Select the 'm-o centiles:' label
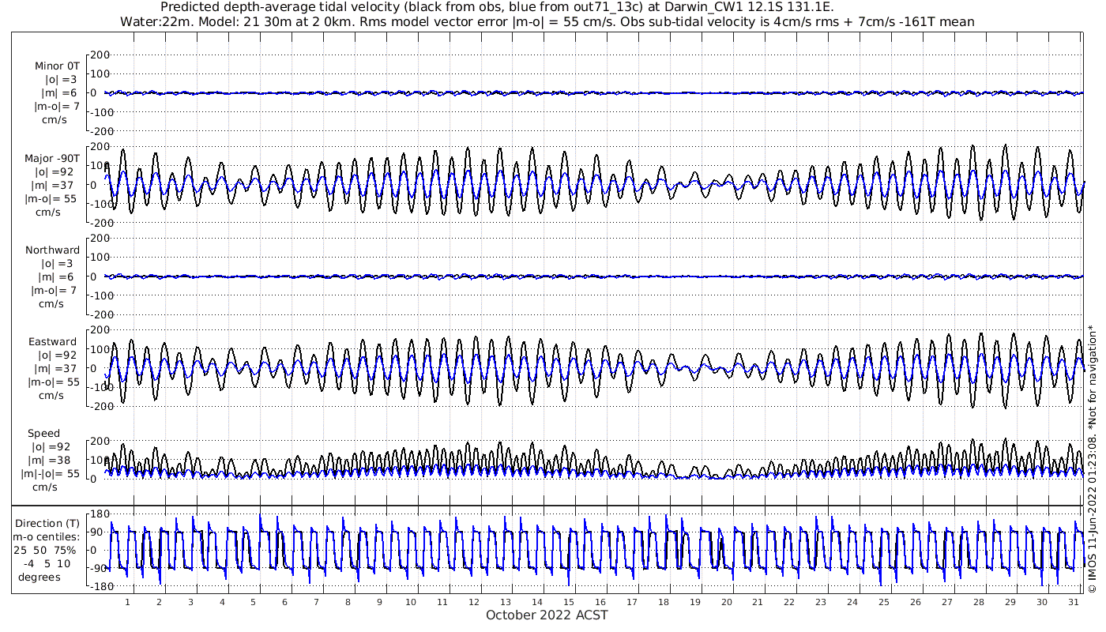Image resolution: width=1106 pixels, height=632 pixels. pos(47,537)
